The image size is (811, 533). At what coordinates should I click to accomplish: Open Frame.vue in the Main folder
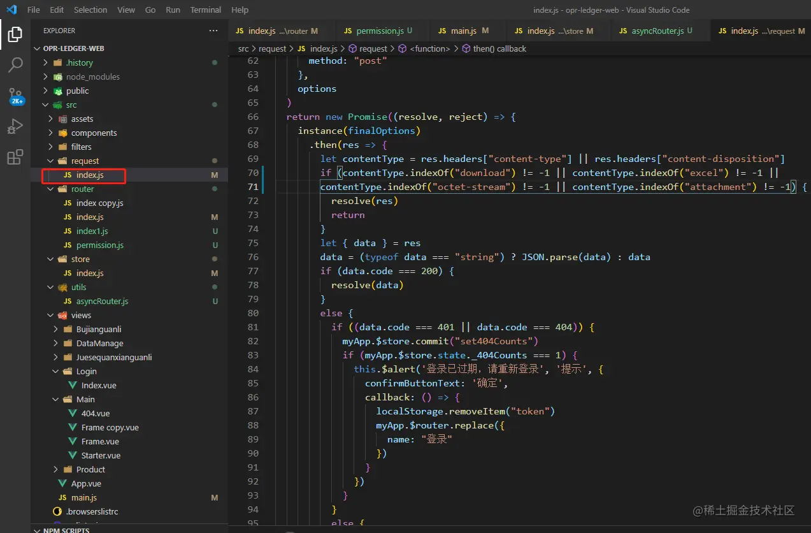click(101, 441)
